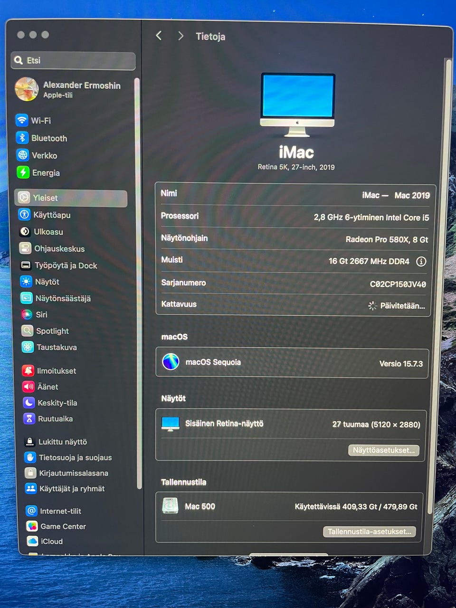Click the memory info icon beside Muisti
The width and height of the screenshot is (456, 608).
point(421,261)
